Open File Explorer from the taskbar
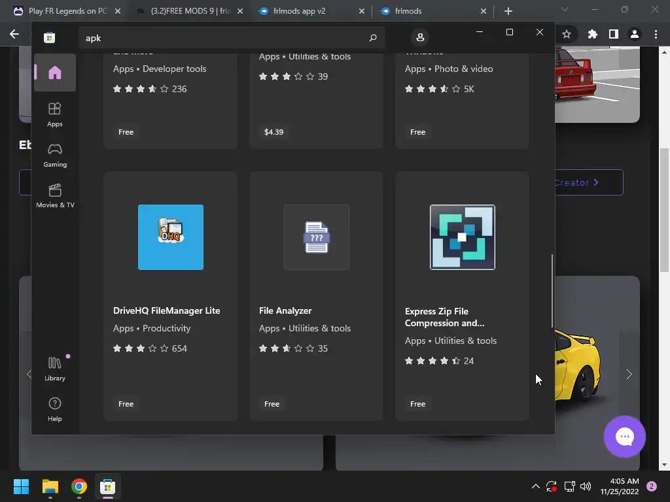The height and width of the screenshot is (502, 670). tap(50, 486)
